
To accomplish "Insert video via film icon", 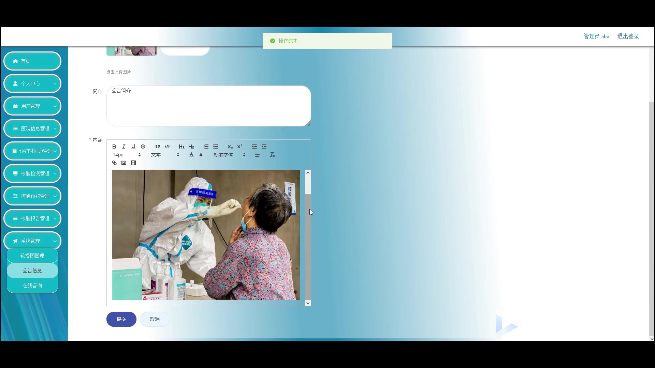I will pyautogui.click(x=133, y=163).
